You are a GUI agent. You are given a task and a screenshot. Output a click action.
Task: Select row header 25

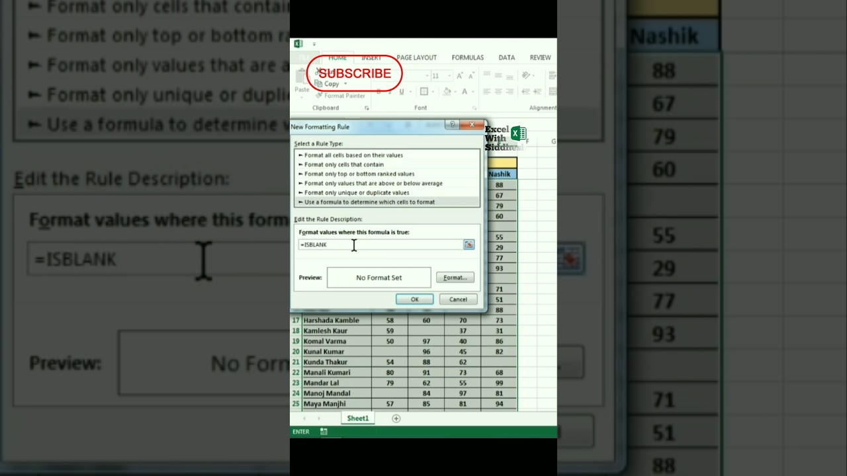click(296, 403)
